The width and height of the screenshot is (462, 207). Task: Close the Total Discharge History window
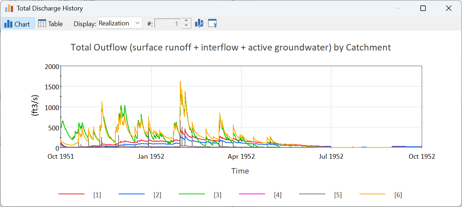pyautogui.click(x=448, y=8)
